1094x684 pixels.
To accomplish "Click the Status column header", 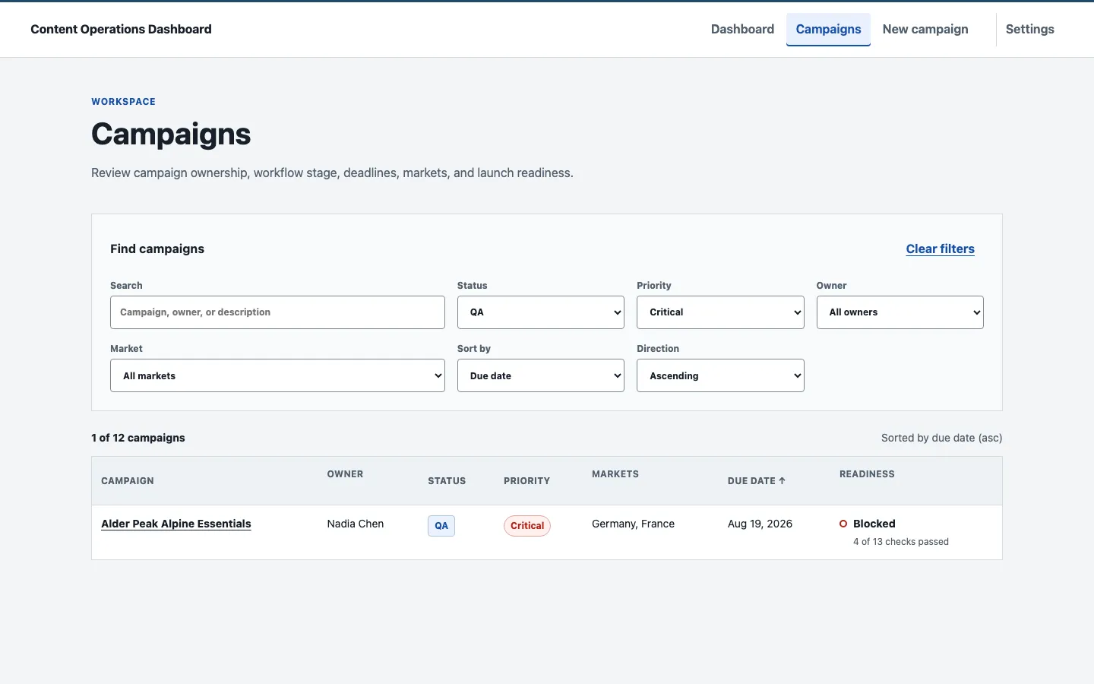I will [447, 481].
